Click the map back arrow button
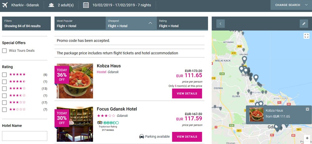 [221, 23]
